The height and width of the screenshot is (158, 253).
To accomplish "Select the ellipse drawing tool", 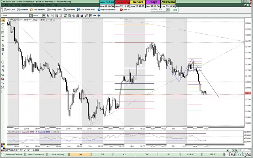I will point(3,62).
